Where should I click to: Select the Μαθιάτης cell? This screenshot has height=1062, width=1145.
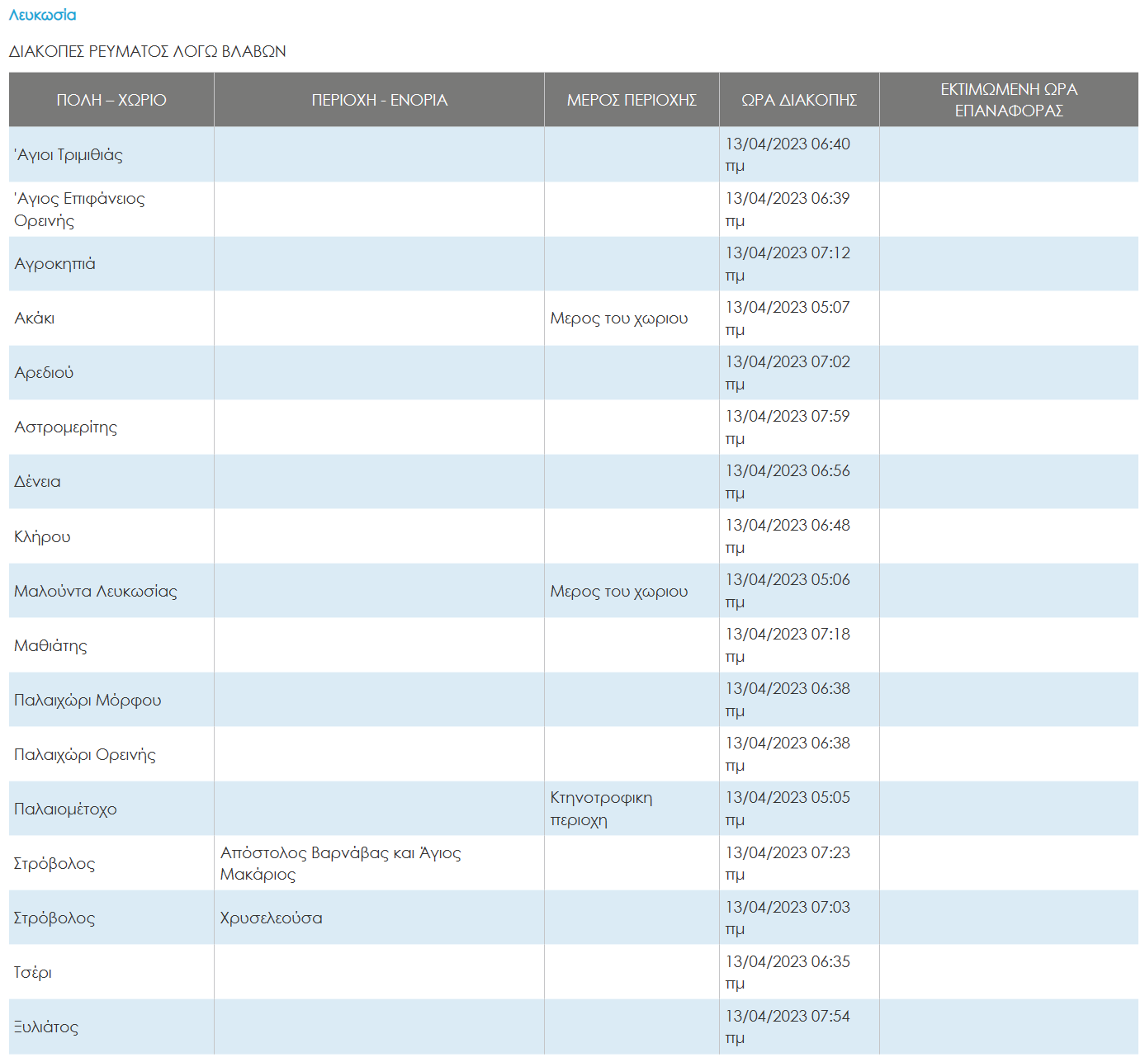coord(111,645)
